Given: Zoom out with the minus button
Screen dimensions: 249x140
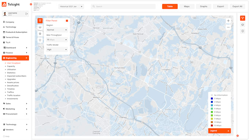Looking at the screenshot, I should coord(228,27).
